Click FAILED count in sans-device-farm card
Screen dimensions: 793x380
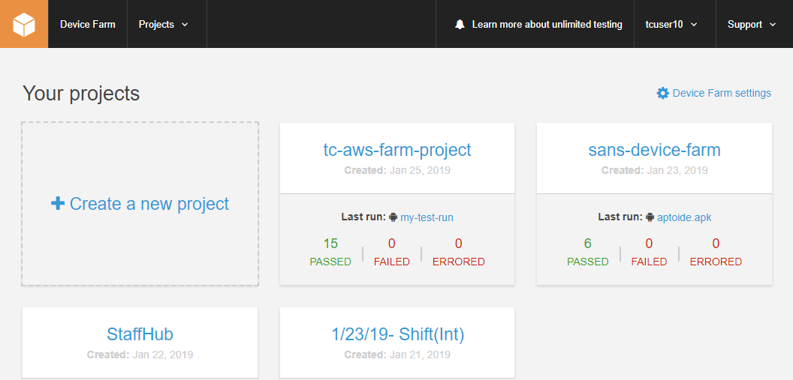tap(649, 252)
